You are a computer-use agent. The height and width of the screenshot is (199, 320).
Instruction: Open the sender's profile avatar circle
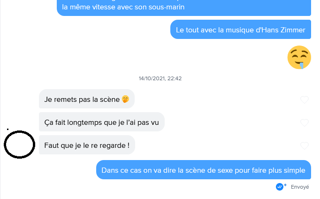click(20, 145)
